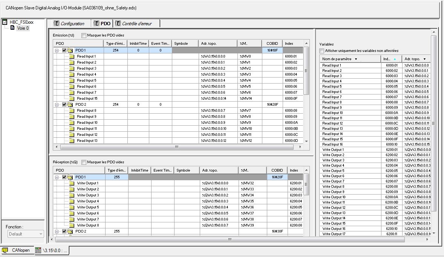
Task: Click the COBID column header in Emission
Action: click(272, 43)
